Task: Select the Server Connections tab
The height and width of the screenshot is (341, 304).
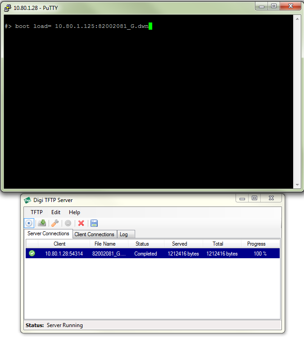Action: tap(48, 234)
